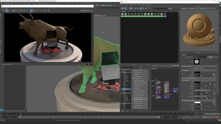Open the Original Size dropdown in Render View
Screen dimensions: 221x124
[86, 11]
